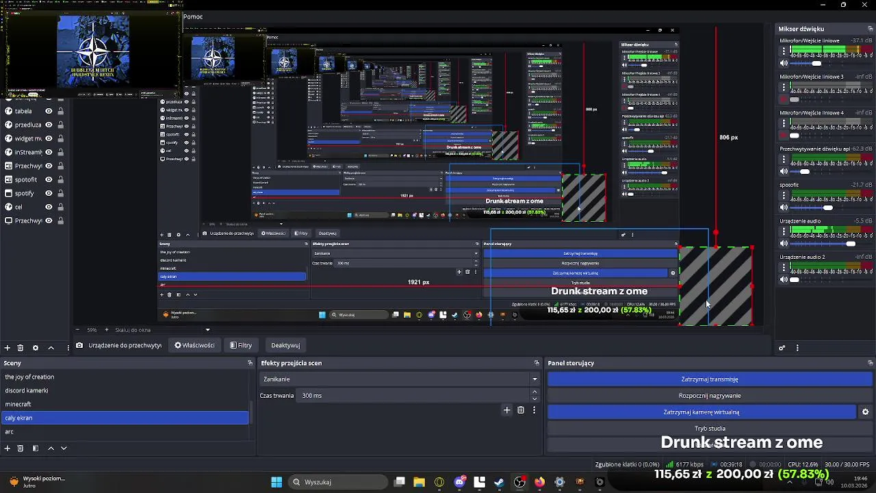
Task: Open options menu for Przechwytywanie dźwięku apl channel
Action: [784, 159]
